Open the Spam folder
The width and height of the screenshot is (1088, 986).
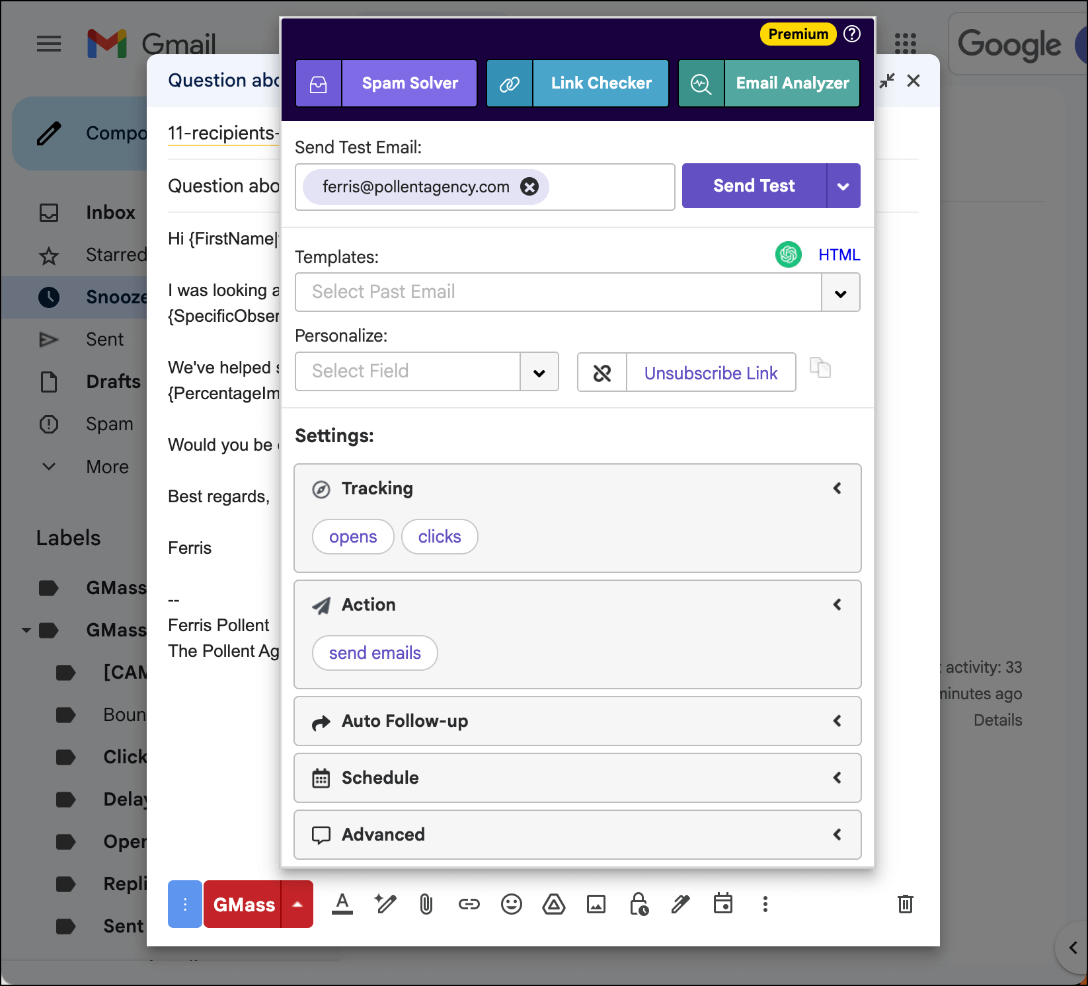tap(109, 424)
